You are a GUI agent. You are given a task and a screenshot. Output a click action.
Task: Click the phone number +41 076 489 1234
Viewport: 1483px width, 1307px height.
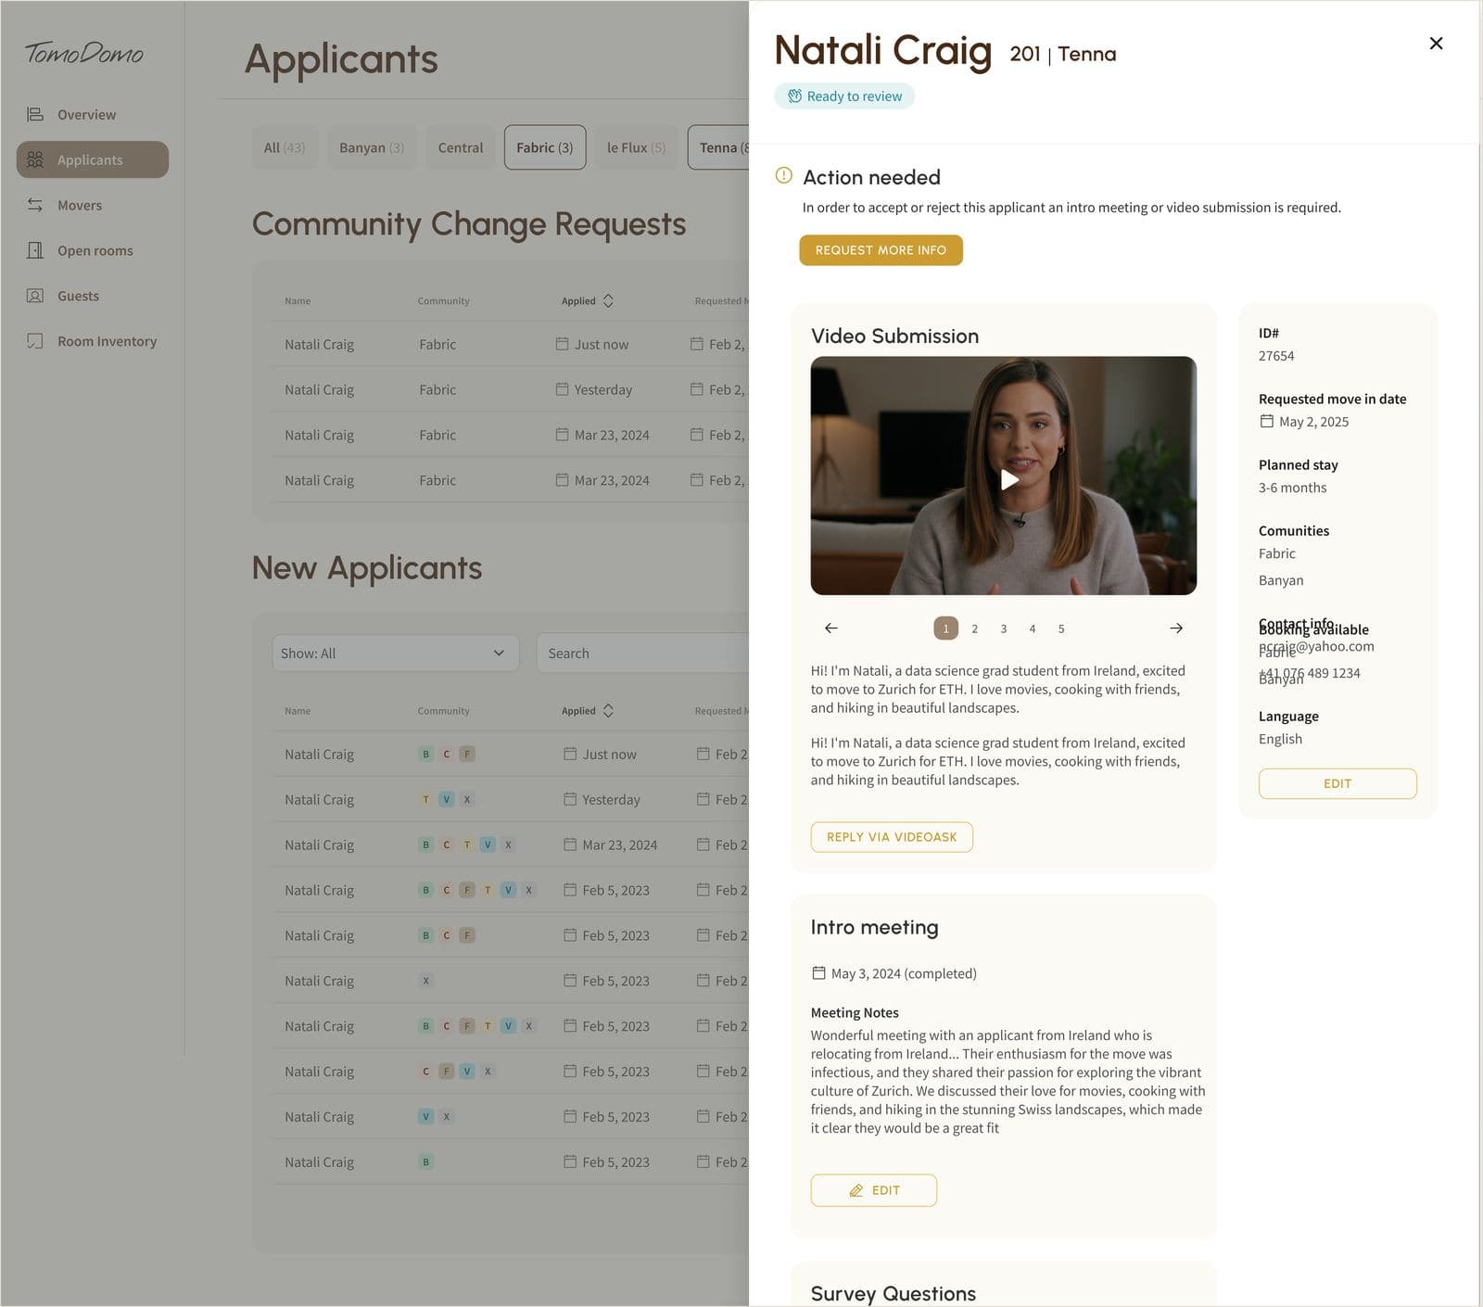[x=1310, y=673]
